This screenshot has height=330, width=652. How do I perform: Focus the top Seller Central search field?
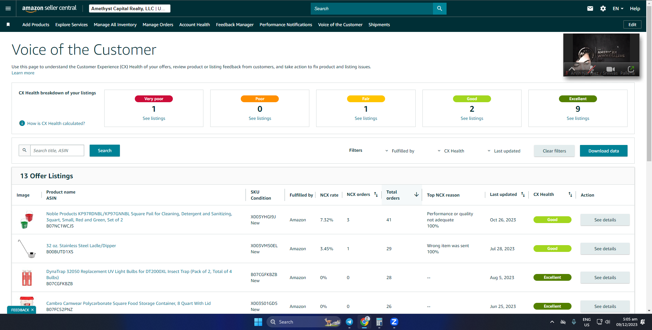pos(372,8)
